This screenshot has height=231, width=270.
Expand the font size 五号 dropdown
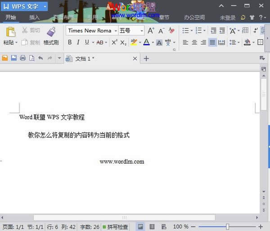coord(142,31)
